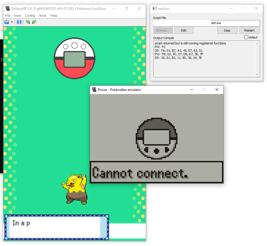
Task: Open the Help menu in DeSmuME
Action: 54,16
